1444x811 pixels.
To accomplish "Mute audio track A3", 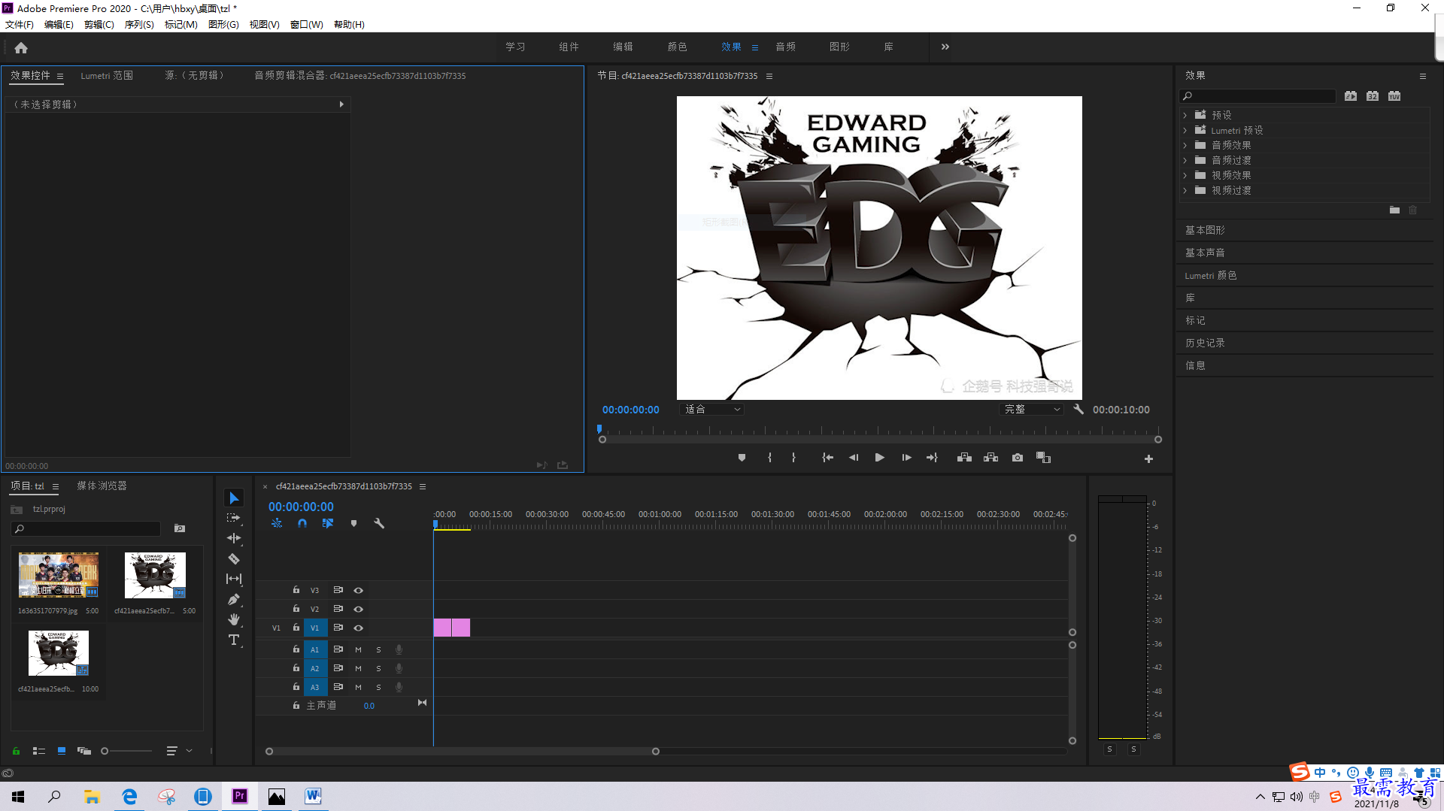I will tap(358, 687).
